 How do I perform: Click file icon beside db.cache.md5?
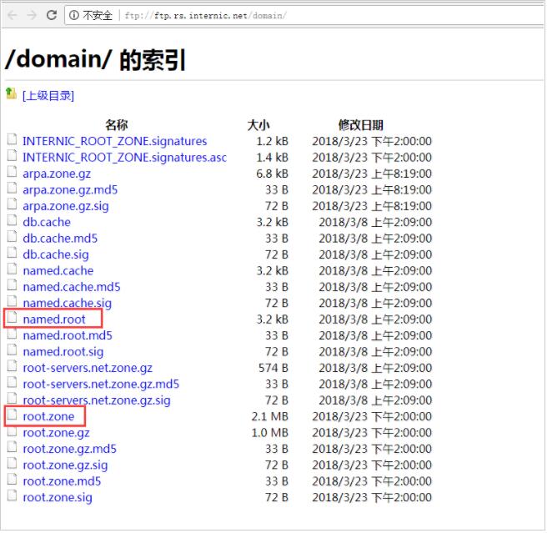pos(12,236)
